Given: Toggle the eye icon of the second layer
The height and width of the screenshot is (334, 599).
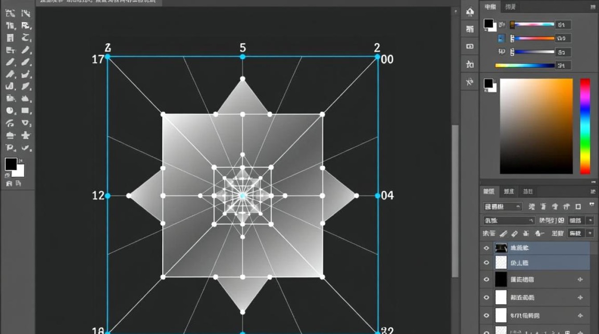Looking at the screenshot, I should point(486,263).
